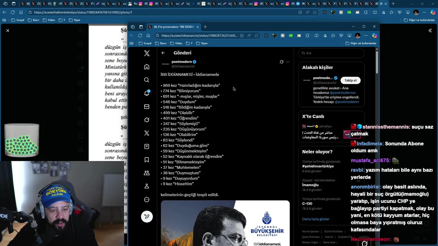Open İBB iddianamesi image in post
The image size is (438, 246).
point(225,223)
